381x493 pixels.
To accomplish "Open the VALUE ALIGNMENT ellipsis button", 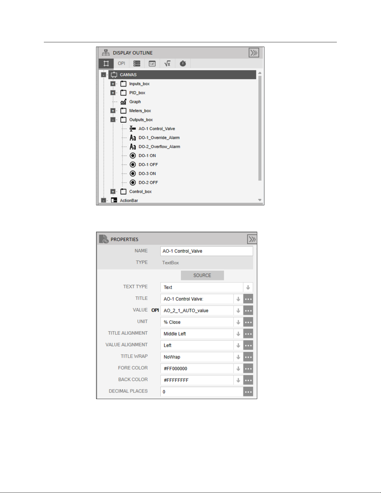I will [248, 345].
